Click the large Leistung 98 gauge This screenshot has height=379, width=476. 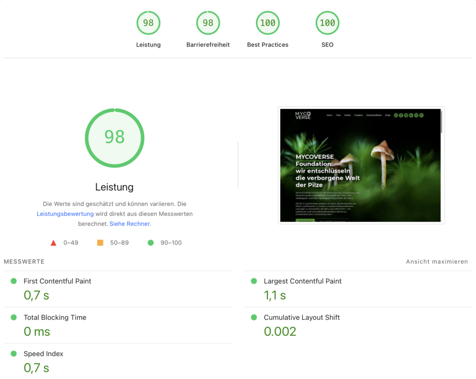pyautogui.click(x=114, y=138)
